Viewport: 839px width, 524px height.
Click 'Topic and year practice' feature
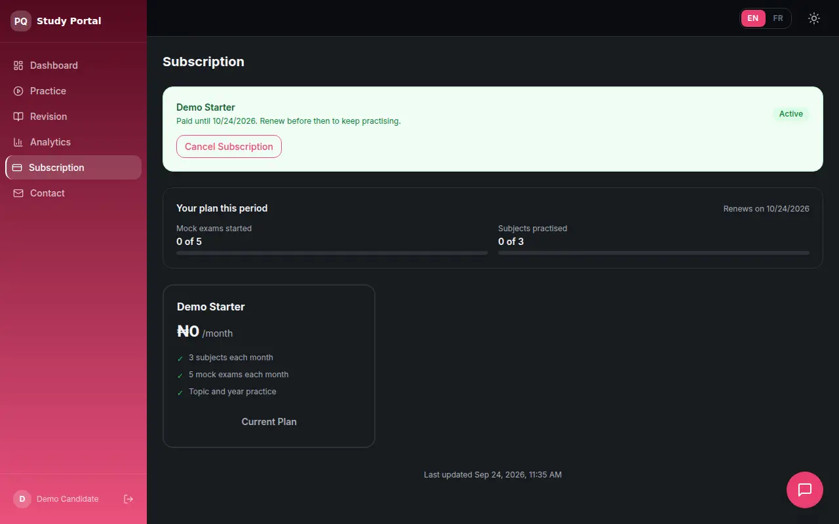[232, 392]
